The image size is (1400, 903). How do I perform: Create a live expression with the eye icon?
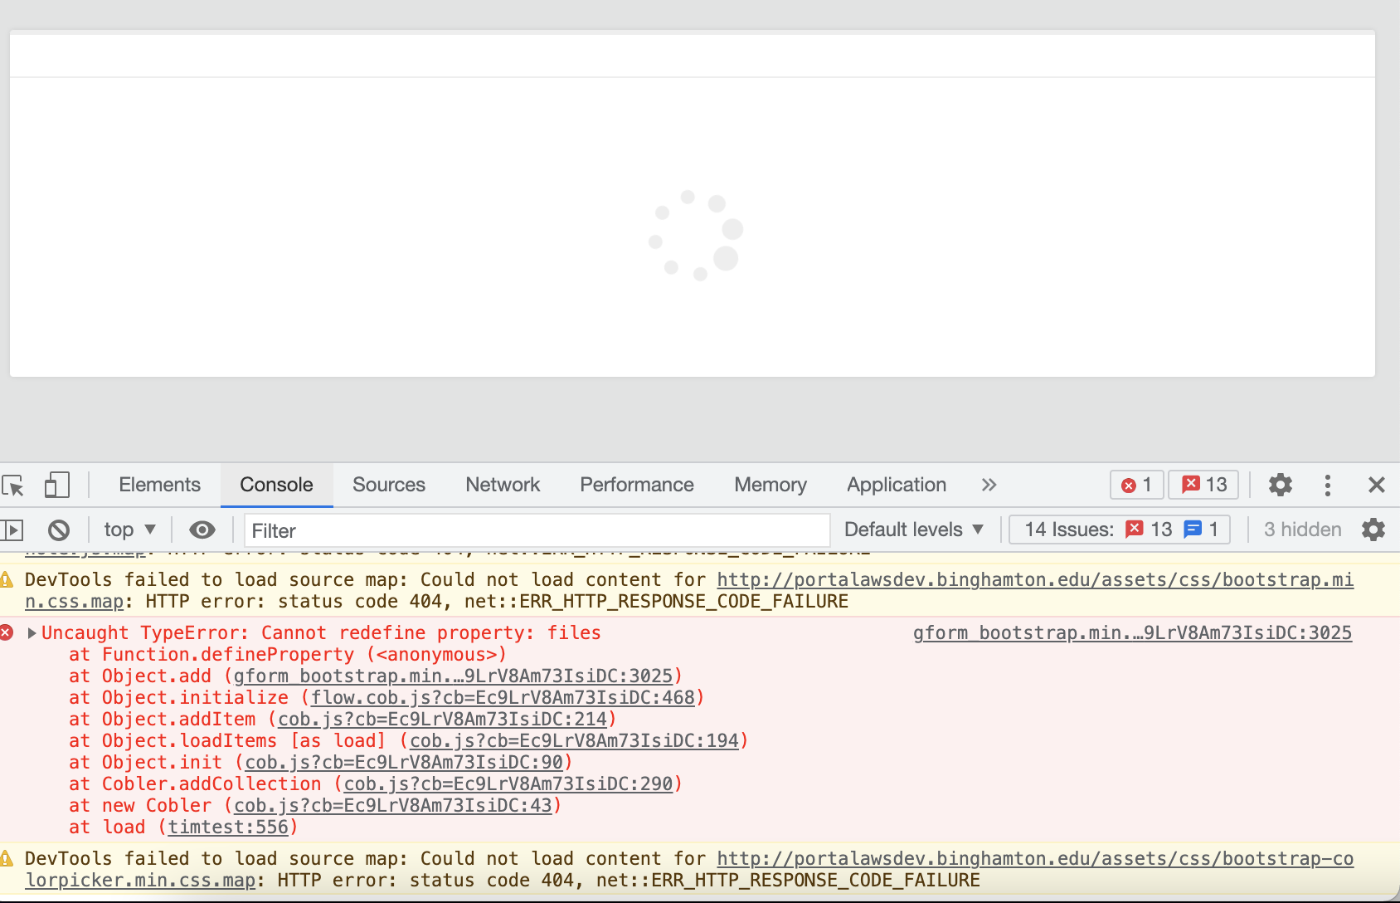[202, 530]
